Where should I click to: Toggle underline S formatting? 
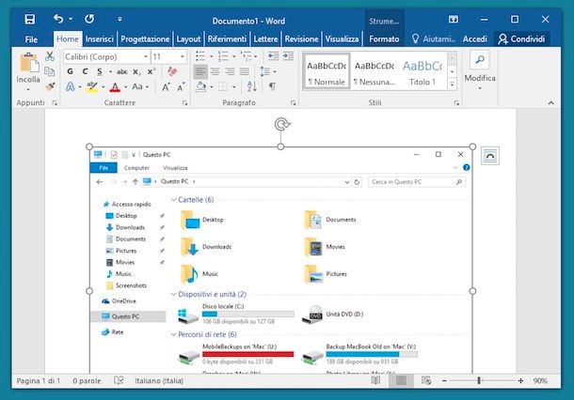pyautogui.click(x=99, y=71)
